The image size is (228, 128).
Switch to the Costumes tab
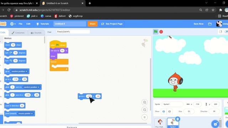tap(18, 33)
